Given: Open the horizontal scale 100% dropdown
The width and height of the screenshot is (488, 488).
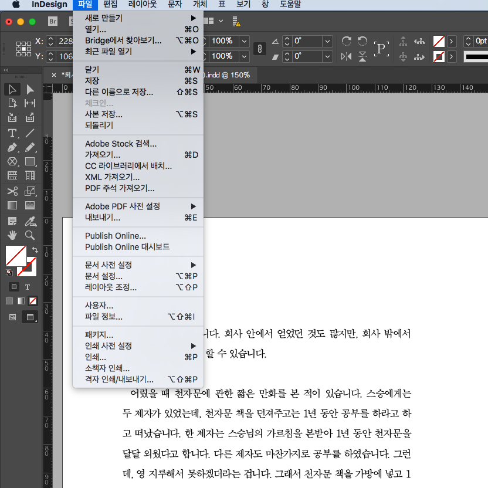Looking at the screenshot, I should tap(243, 41).
